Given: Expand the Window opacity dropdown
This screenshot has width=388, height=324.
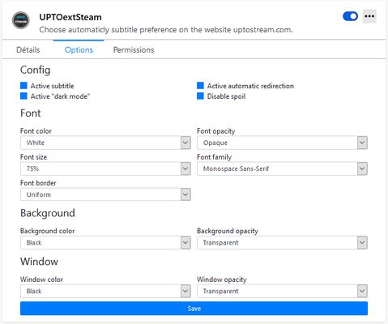Looking at the screenshot, I should tap(282, 291).
